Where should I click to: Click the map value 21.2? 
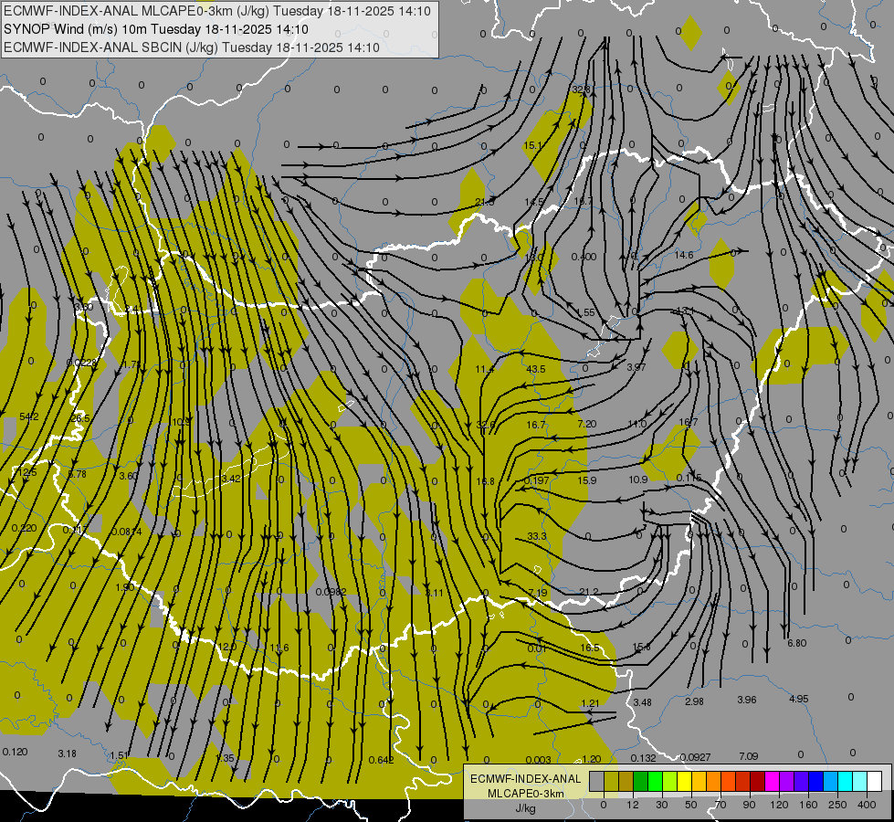[x=589, y=592]
